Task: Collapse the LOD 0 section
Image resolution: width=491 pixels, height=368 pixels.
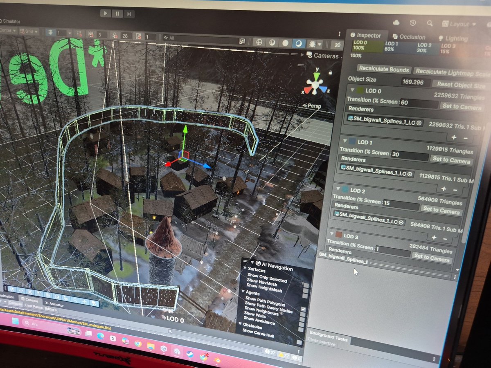Action: pos(352,91)
